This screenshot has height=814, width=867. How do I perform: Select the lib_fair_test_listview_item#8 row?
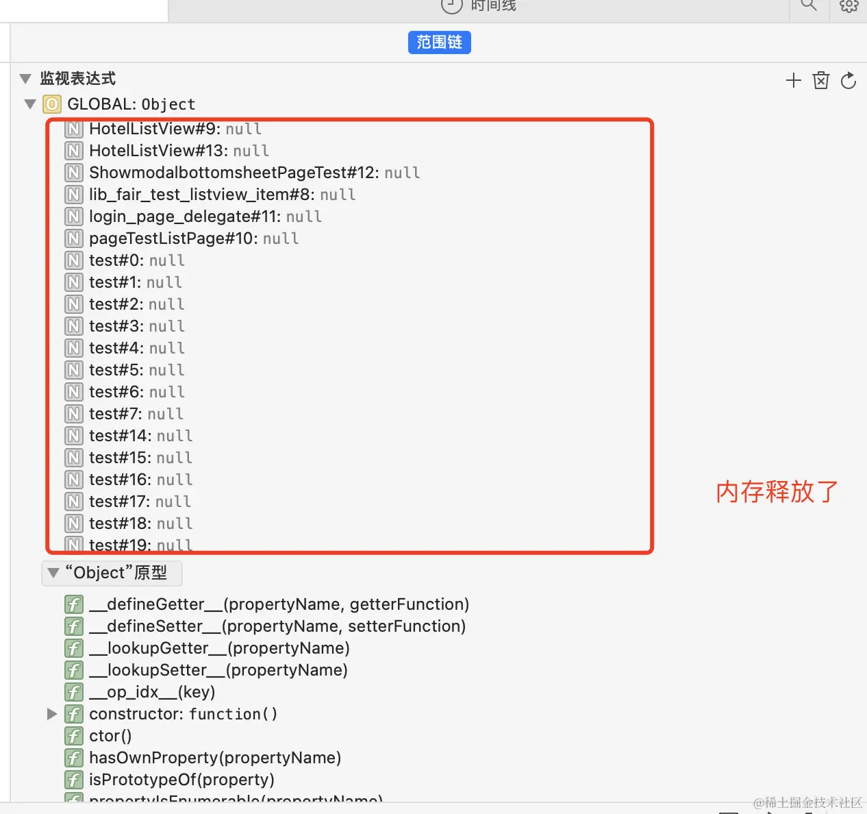pyautogui.click(x=210, y=195)
